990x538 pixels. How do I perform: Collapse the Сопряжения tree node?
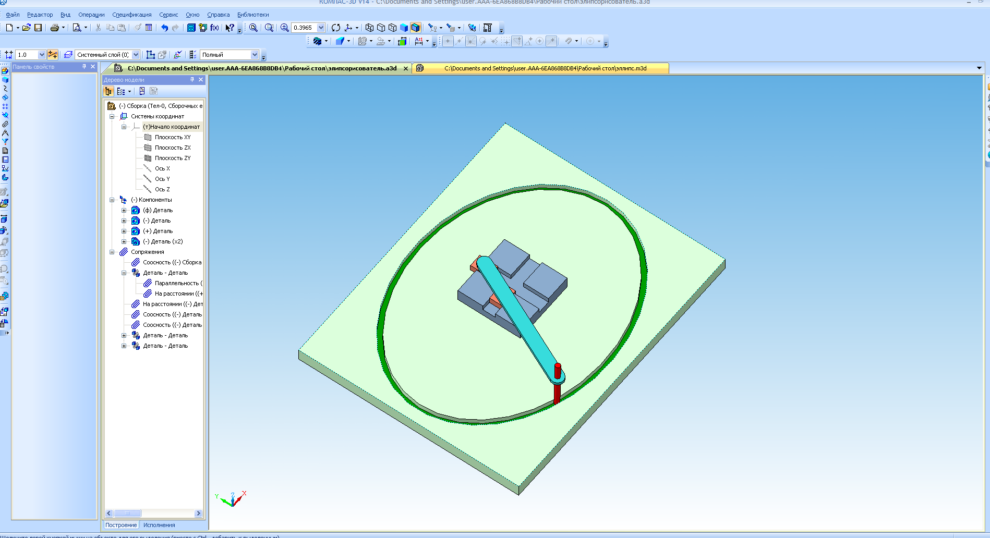pyautogui.click(x=112, y=252)
